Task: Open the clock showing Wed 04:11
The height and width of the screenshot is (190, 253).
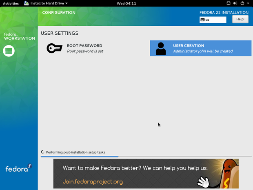Action: pos(126,3)
